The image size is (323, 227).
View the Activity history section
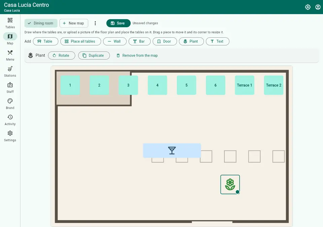coord(10,120)
